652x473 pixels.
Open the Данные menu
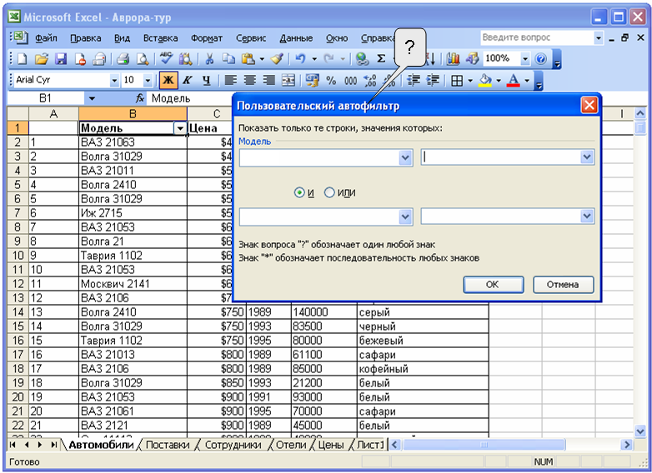[296, 38]
